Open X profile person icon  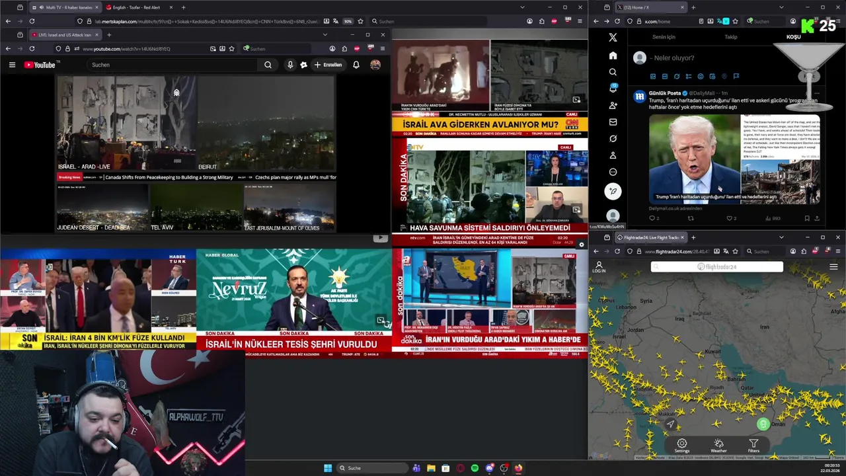[613, 155]
